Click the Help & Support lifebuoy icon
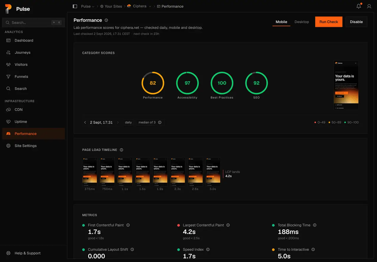This screenshot has height=262, width=377. (x=9, y=253)
